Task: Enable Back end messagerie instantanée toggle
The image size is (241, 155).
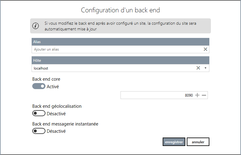Action: 39,131
